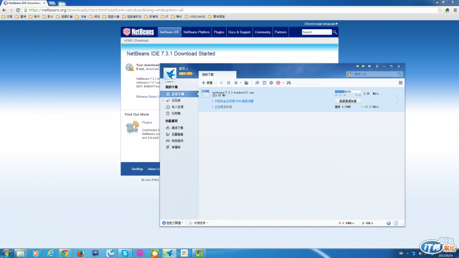Open the cloud viewing sidebar item
The width and height of the screenshot is (459, 258).
[x=175, y=134]
